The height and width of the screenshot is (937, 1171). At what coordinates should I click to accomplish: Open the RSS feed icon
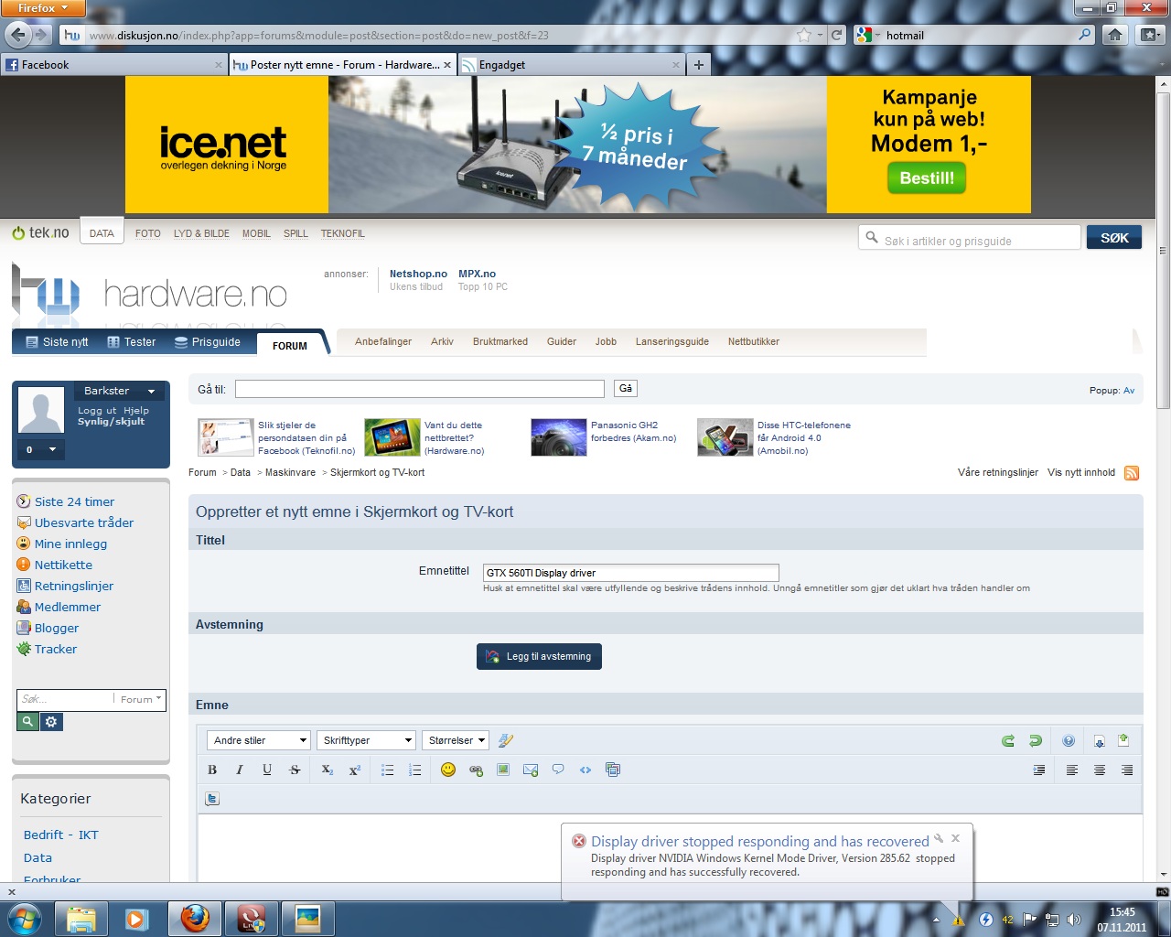pos(1132,473)
